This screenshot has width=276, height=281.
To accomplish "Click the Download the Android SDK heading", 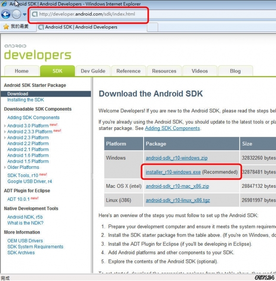I will 151,94.
